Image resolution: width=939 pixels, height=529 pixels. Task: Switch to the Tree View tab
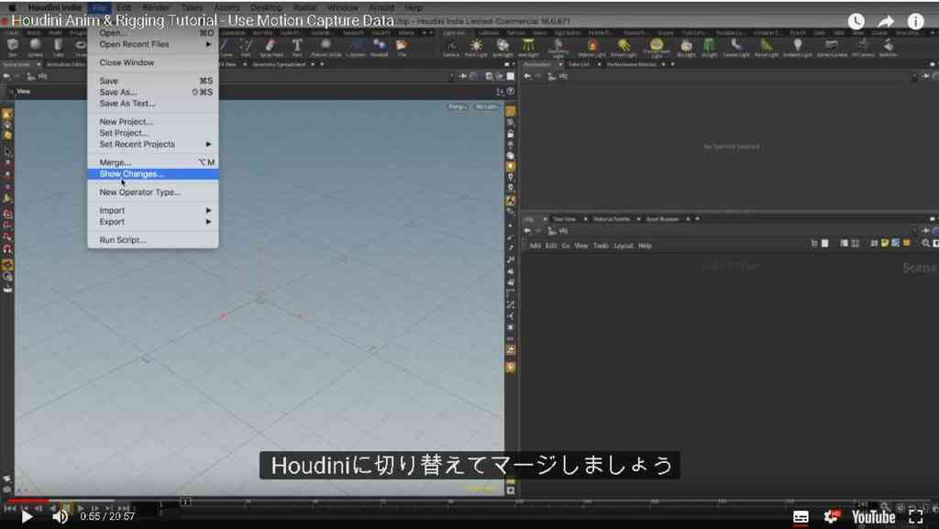point(564,219)
